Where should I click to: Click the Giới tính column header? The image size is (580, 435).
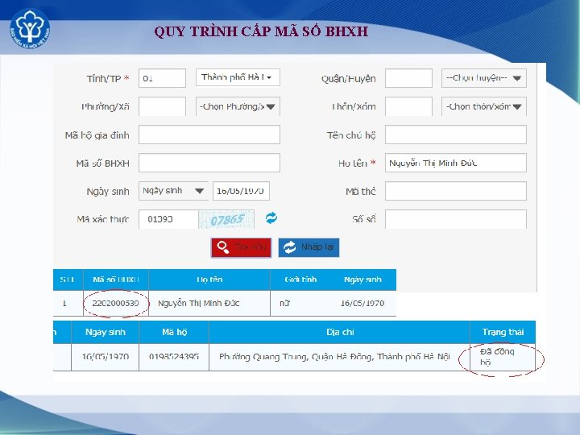tap(300, 280)
